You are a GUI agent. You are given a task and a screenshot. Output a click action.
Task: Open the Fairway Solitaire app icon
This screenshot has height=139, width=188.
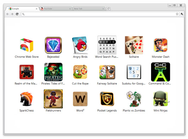pyautogui.click(x=107, y=72)
